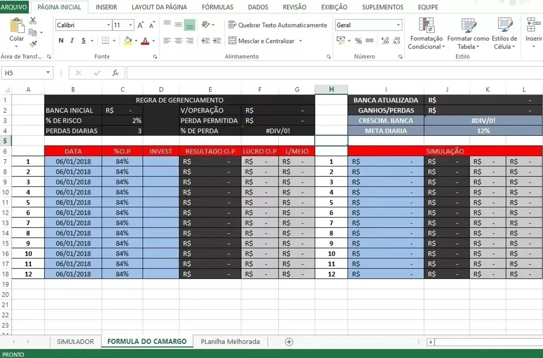Open the fill color dropdown arrow

tap(136, 41)
